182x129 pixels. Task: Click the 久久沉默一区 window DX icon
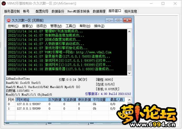9,20
